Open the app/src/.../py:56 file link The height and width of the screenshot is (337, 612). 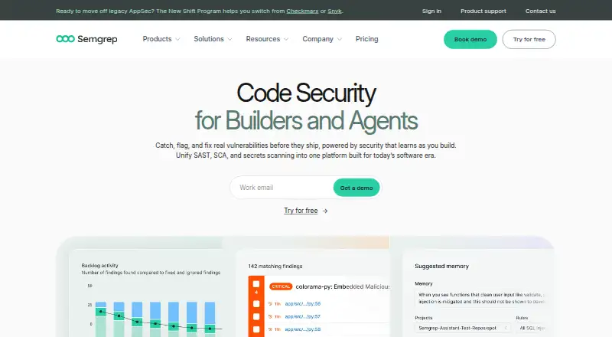[x=302, y=304]
